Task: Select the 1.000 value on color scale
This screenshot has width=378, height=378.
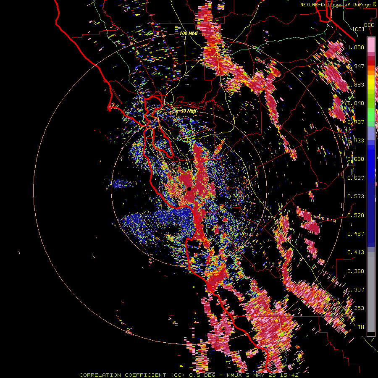Action: [356, 47]
